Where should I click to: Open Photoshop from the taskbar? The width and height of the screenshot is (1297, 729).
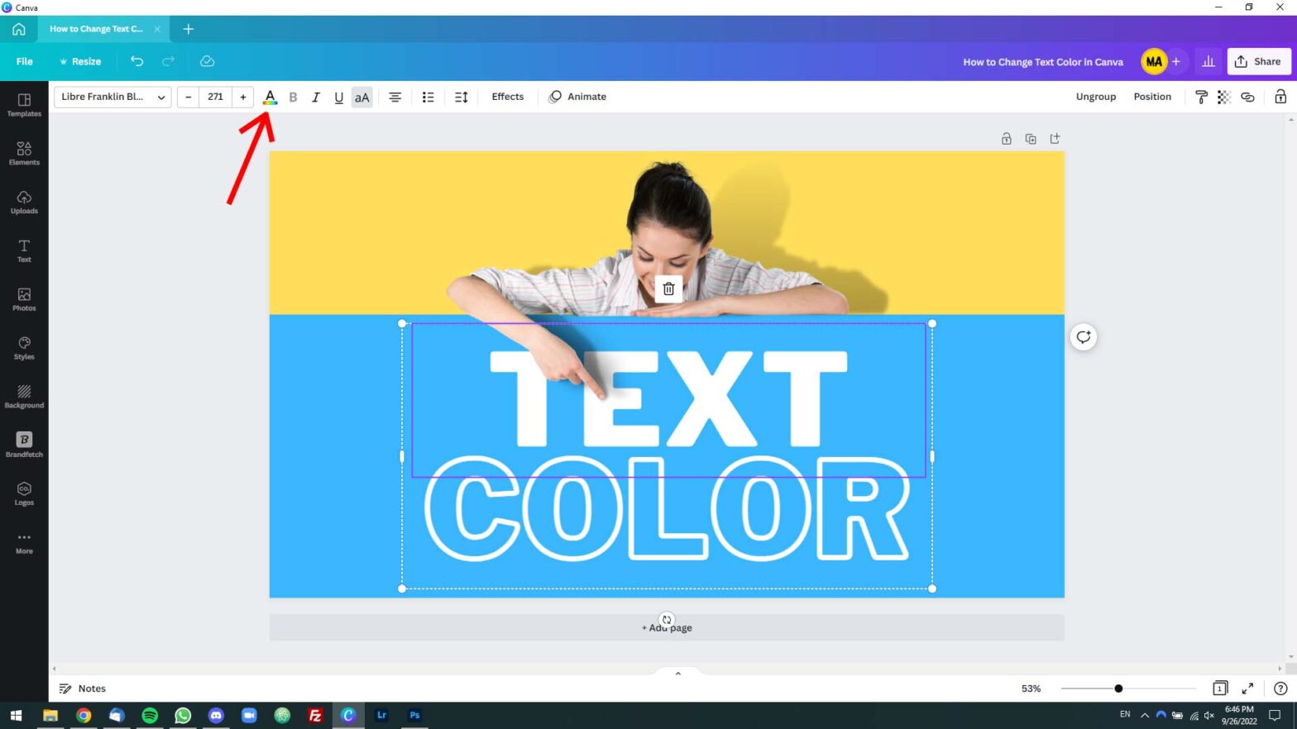pyautogui.click(x=414, y=715)
